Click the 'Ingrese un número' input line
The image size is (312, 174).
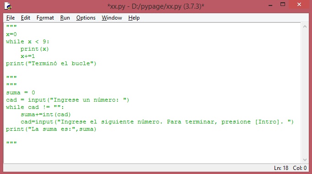pos(68,100)
